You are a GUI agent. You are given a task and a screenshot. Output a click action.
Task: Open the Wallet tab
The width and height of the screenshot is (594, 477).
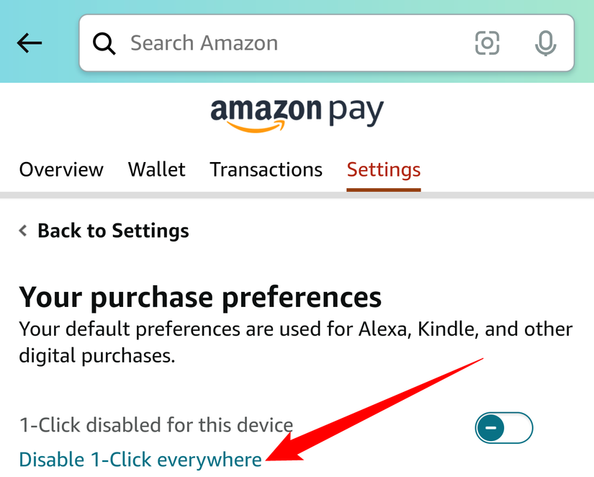click(x=156, y=169)
